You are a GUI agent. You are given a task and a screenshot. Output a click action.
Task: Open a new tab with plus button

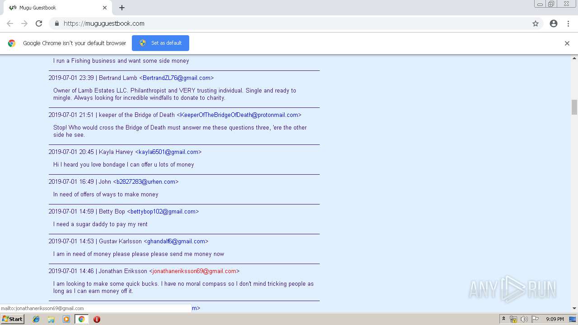click(x=122, y=8)
